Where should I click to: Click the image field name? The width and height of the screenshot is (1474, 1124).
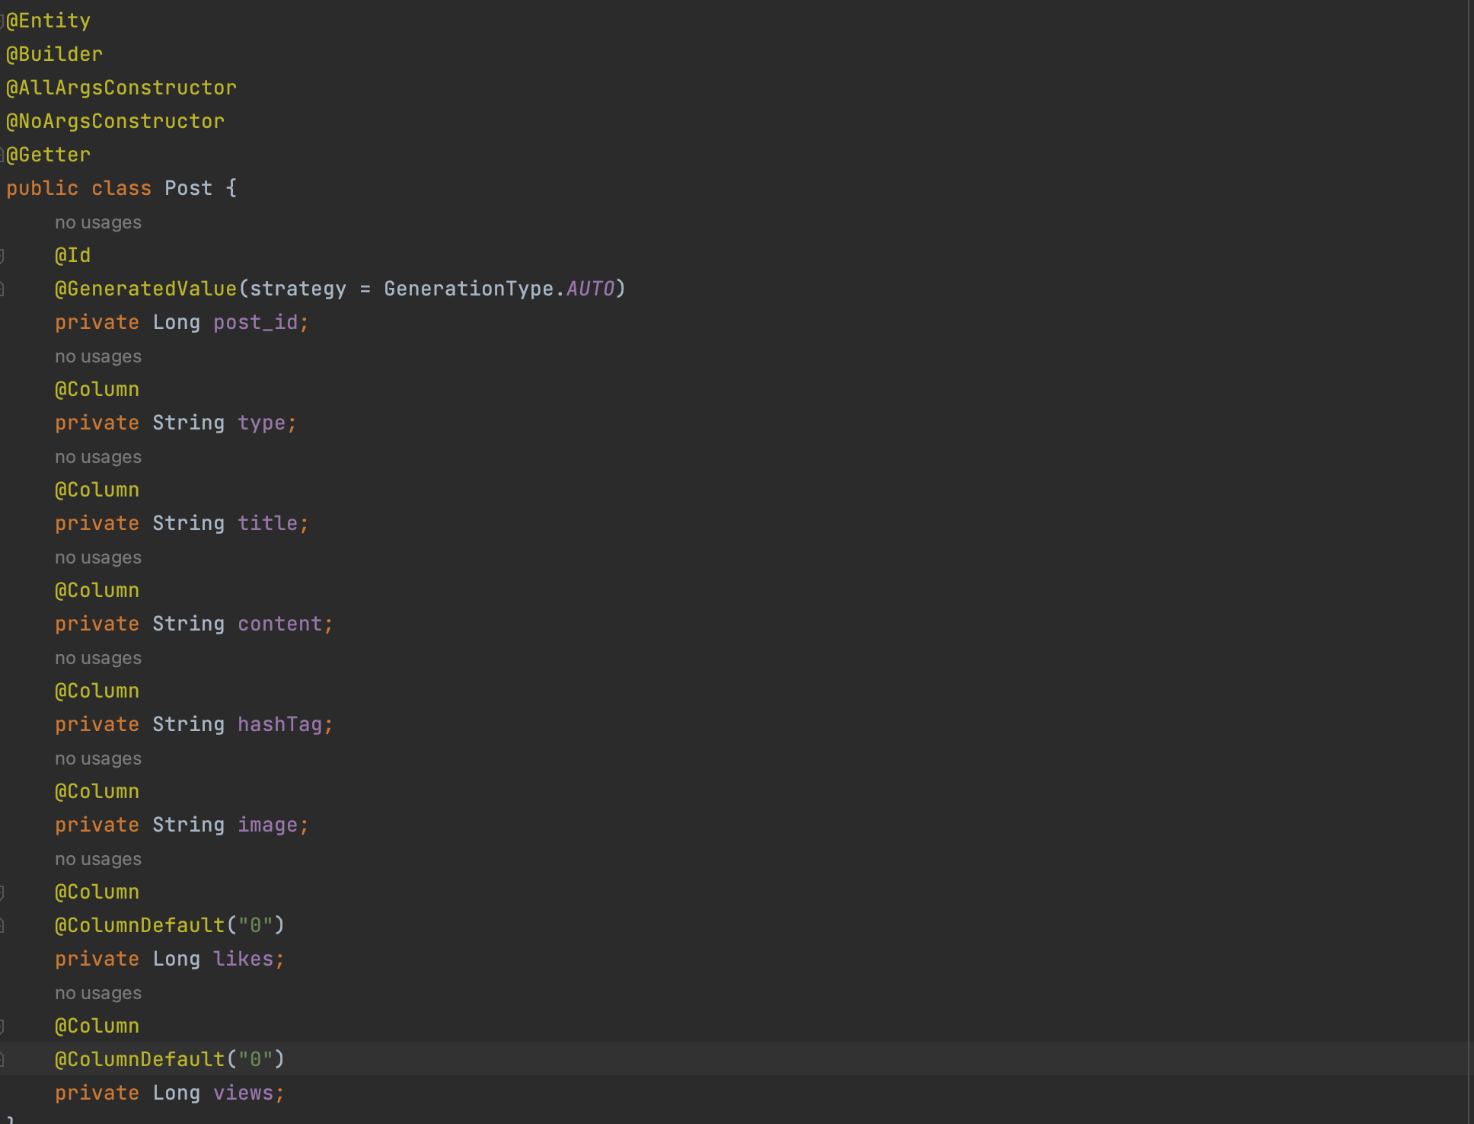(268, 825)
